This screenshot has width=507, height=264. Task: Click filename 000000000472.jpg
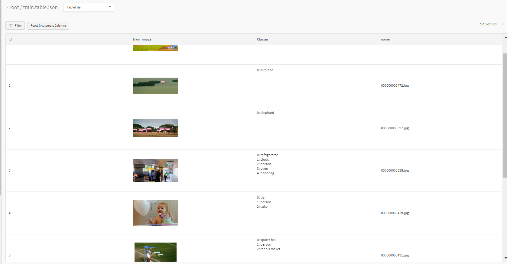395,85
